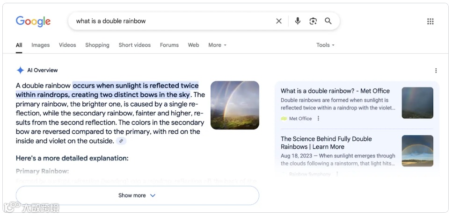Click the magnifying glass search button
Screen dimensions: 452x216
pos(328,21)
